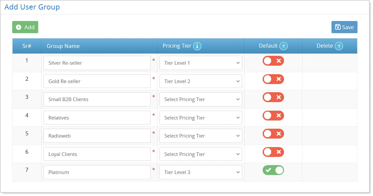373x196 pixels.
Task: Enable default switch for Relatives group
Action: tap(273, 116)
